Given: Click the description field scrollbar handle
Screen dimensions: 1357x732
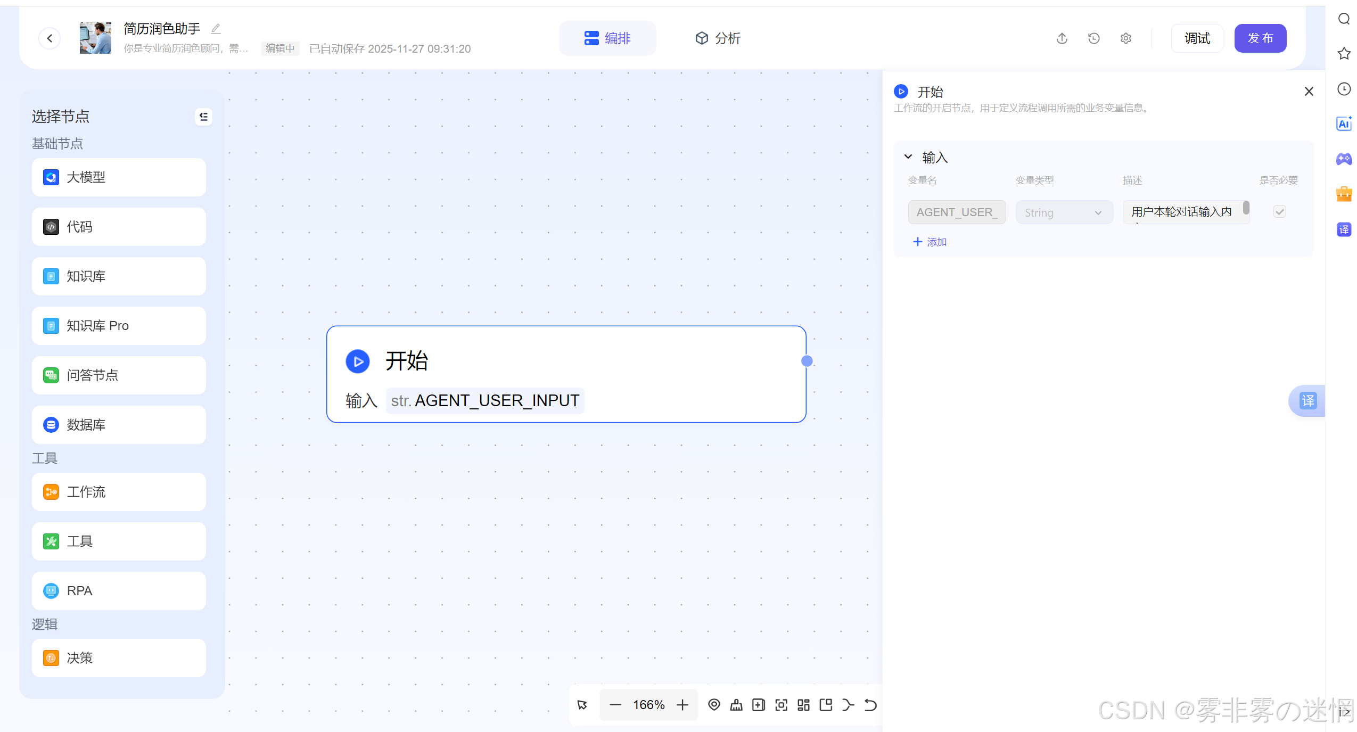Looking at the screenshot, I should click(1246, 208).
